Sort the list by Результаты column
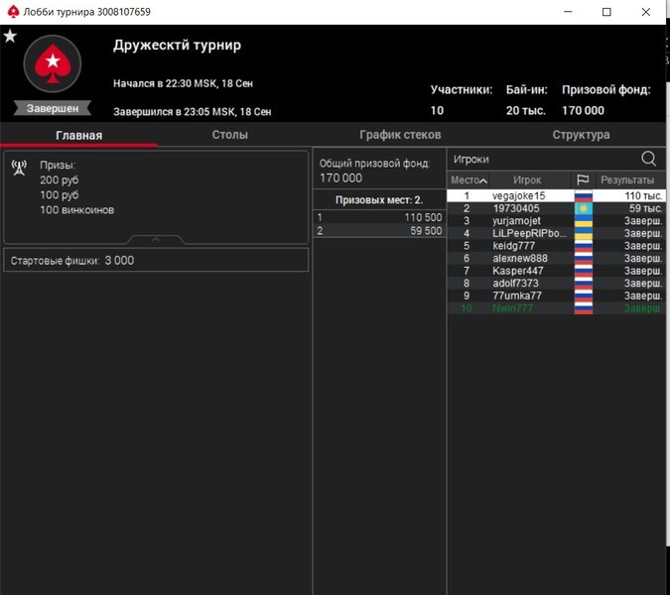This screenshot has height=595, width=670. click(627, 180)
